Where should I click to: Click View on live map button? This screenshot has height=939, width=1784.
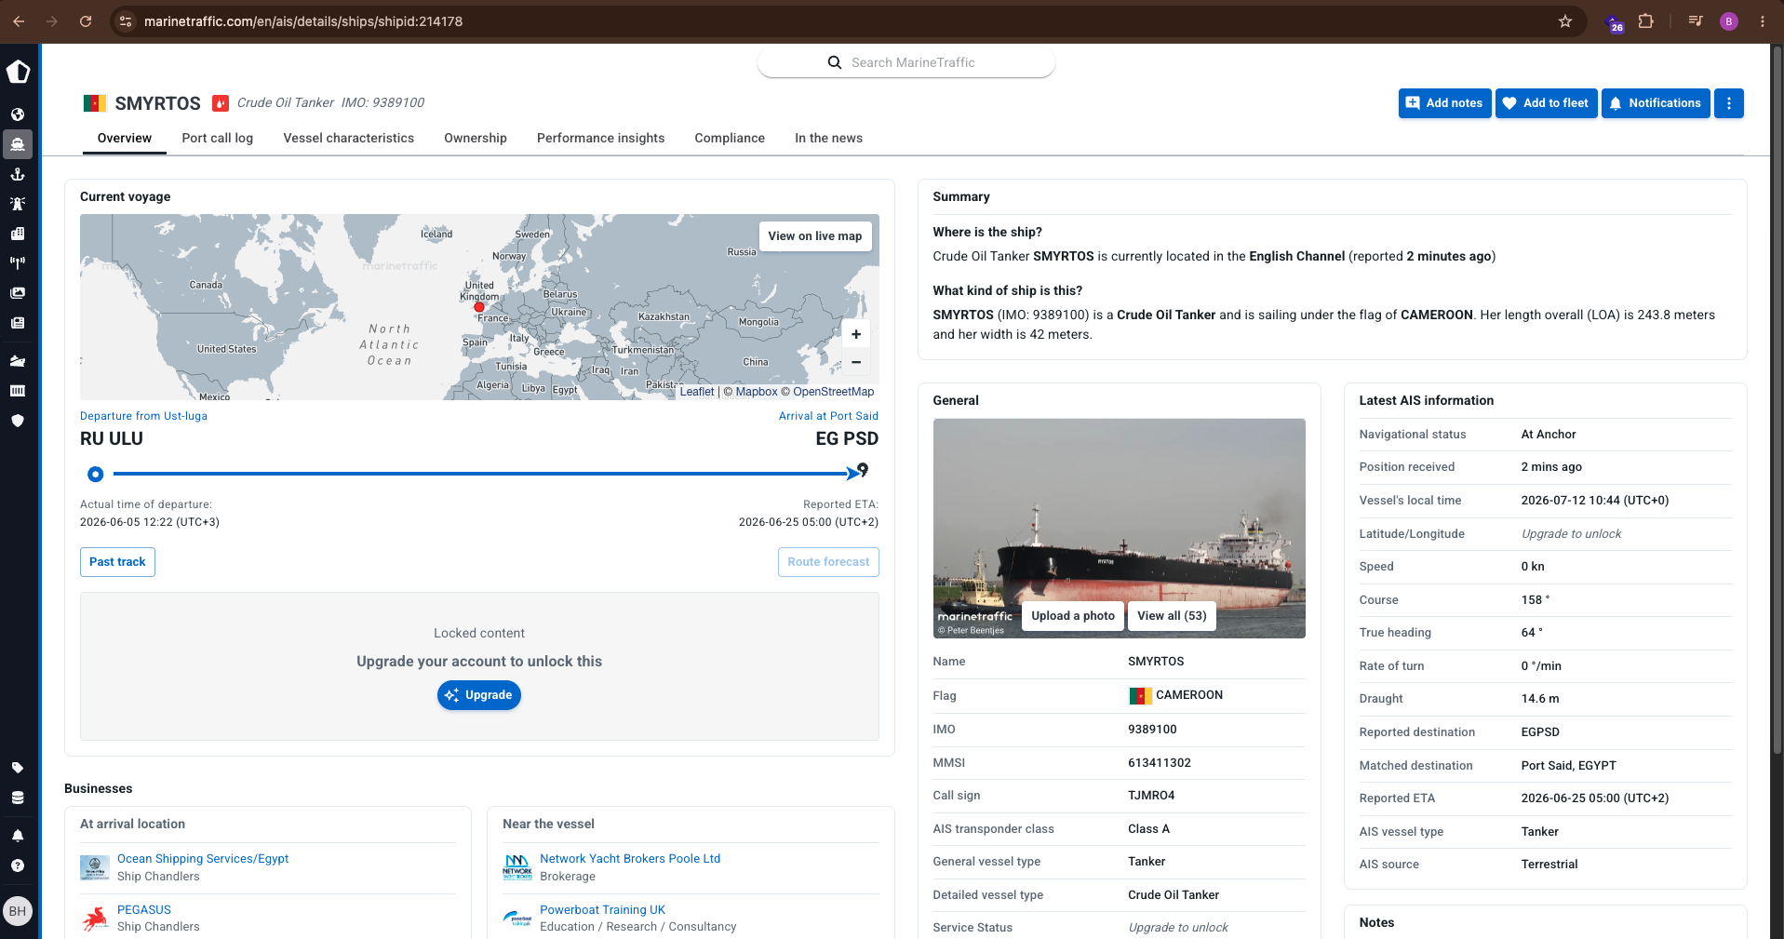point(815,236)
